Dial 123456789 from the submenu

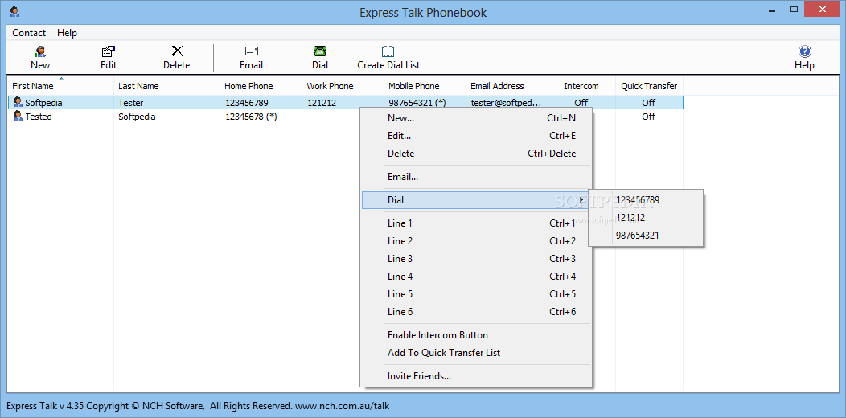pos(646,200)
